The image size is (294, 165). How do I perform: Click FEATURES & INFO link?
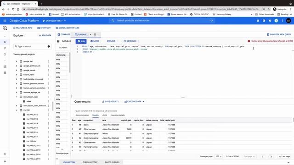tap(23, 28)
